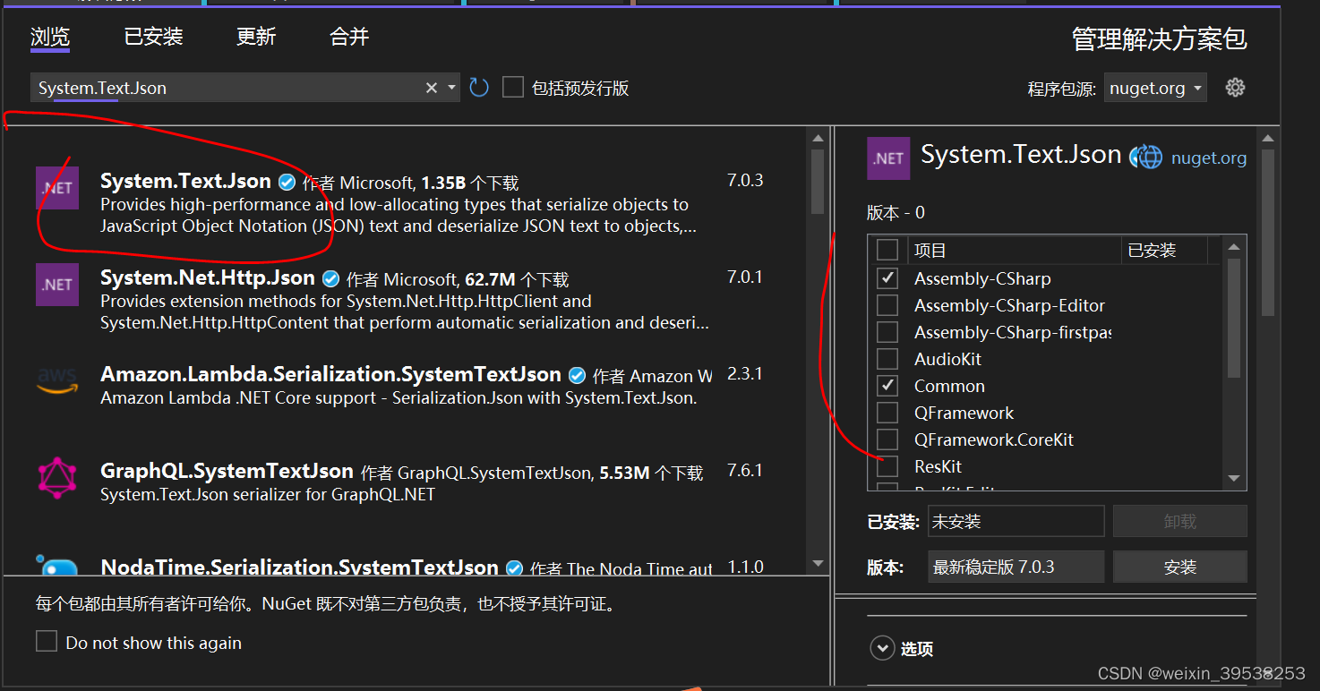
Task: Click the AudioKit project name
Action: (x=947, y=359)
